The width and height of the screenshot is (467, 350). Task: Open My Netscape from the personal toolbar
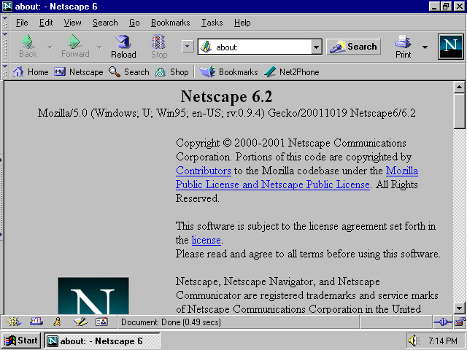(79, 72)
